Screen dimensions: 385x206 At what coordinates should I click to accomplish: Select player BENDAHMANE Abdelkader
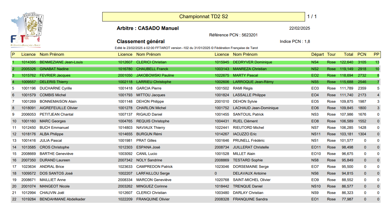63,199
